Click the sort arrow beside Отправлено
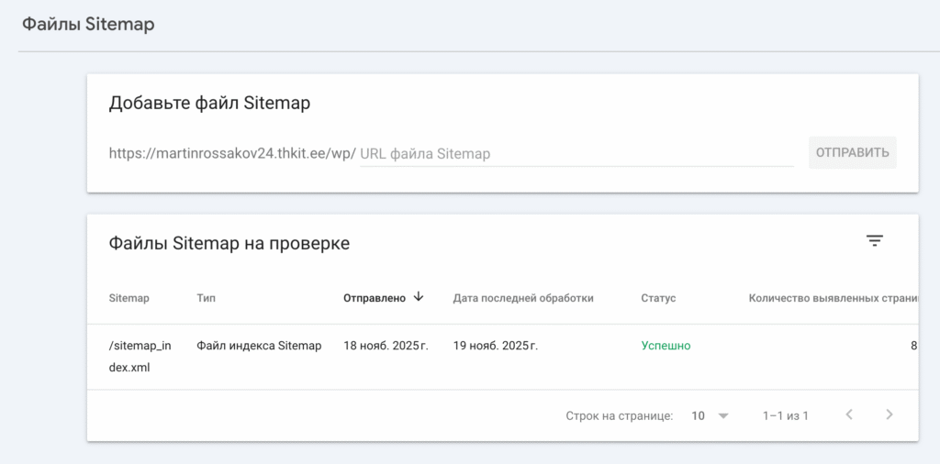The width and height of the screenshot is (940, 464). coord(419,297)
